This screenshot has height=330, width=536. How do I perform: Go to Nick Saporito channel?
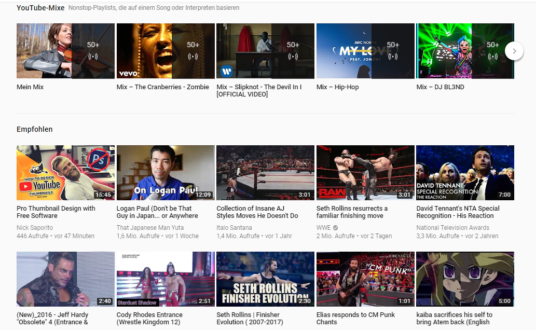(x=35, y=228)
